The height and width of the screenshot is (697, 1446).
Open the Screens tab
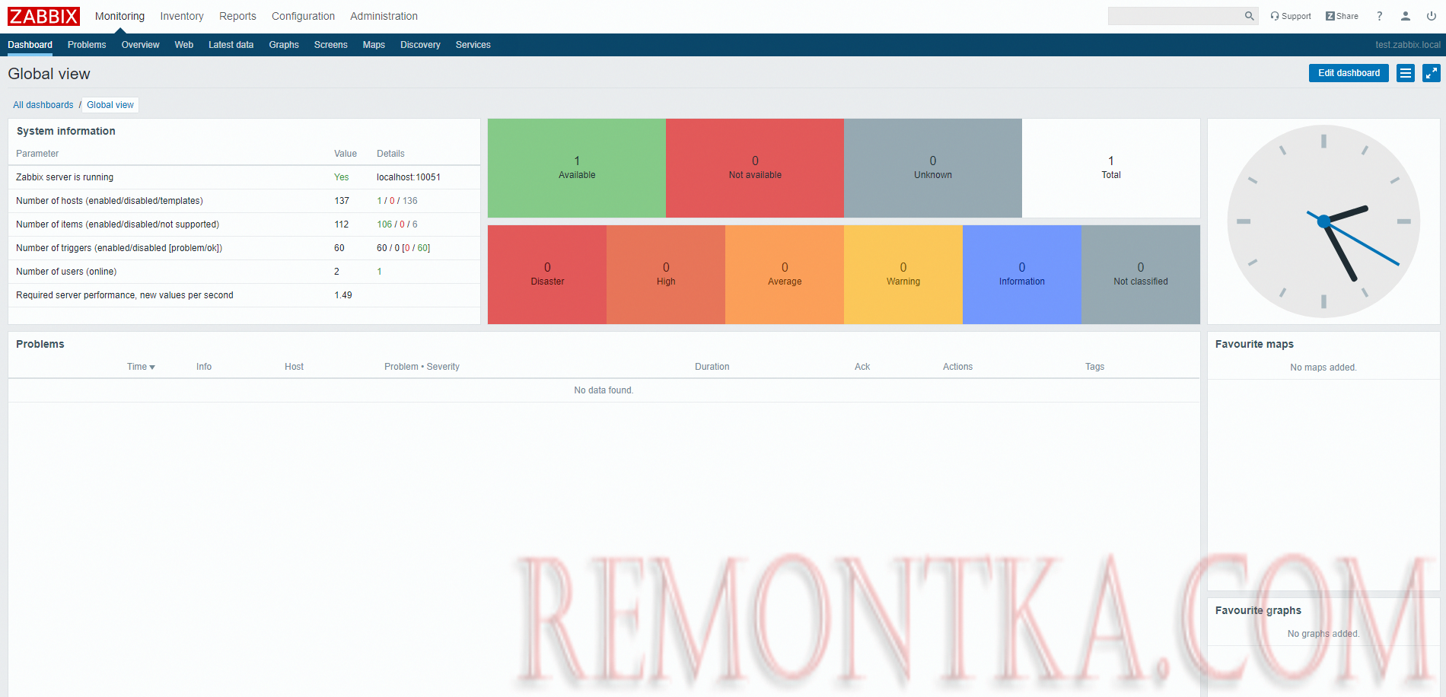coord(331,45)
